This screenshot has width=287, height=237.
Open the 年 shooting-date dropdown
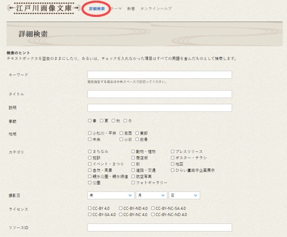[x=111, y=195]
